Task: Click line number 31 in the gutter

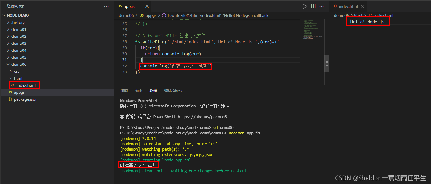Action: click(x=124, y=60)
